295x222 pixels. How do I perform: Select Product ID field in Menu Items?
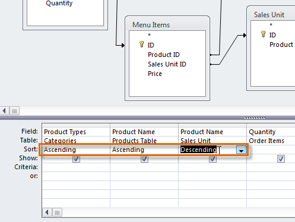pos(164,55)
